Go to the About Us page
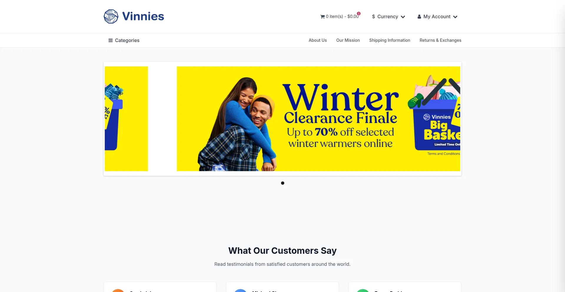 pos(318,40)
